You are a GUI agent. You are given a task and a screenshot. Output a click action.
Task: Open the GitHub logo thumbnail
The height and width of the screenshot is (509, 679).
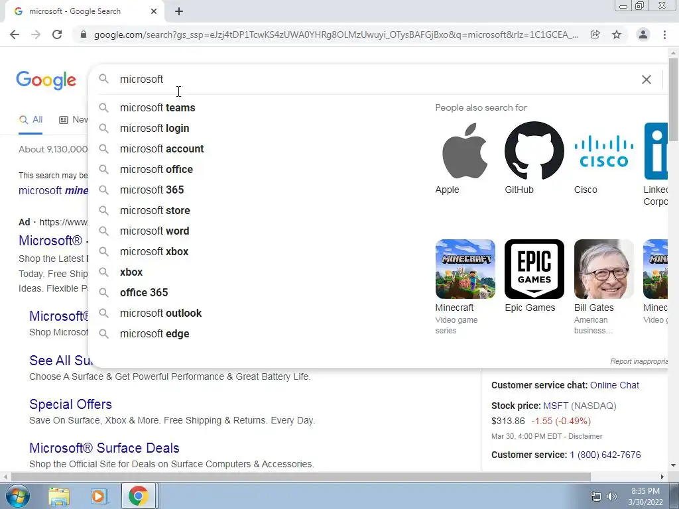click(x=534, y=150)
